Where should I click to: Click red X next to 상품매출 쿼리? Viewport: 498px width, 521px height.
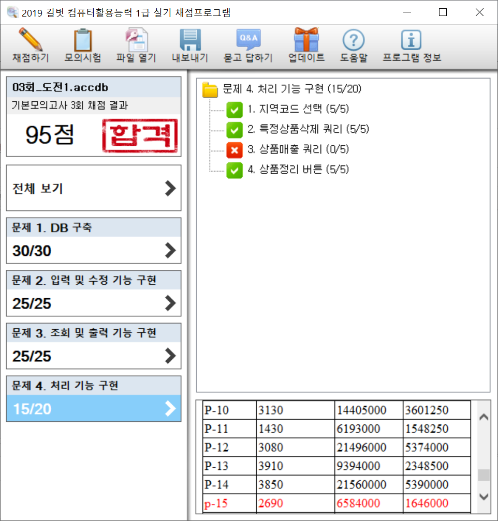[x=235, y=150]
